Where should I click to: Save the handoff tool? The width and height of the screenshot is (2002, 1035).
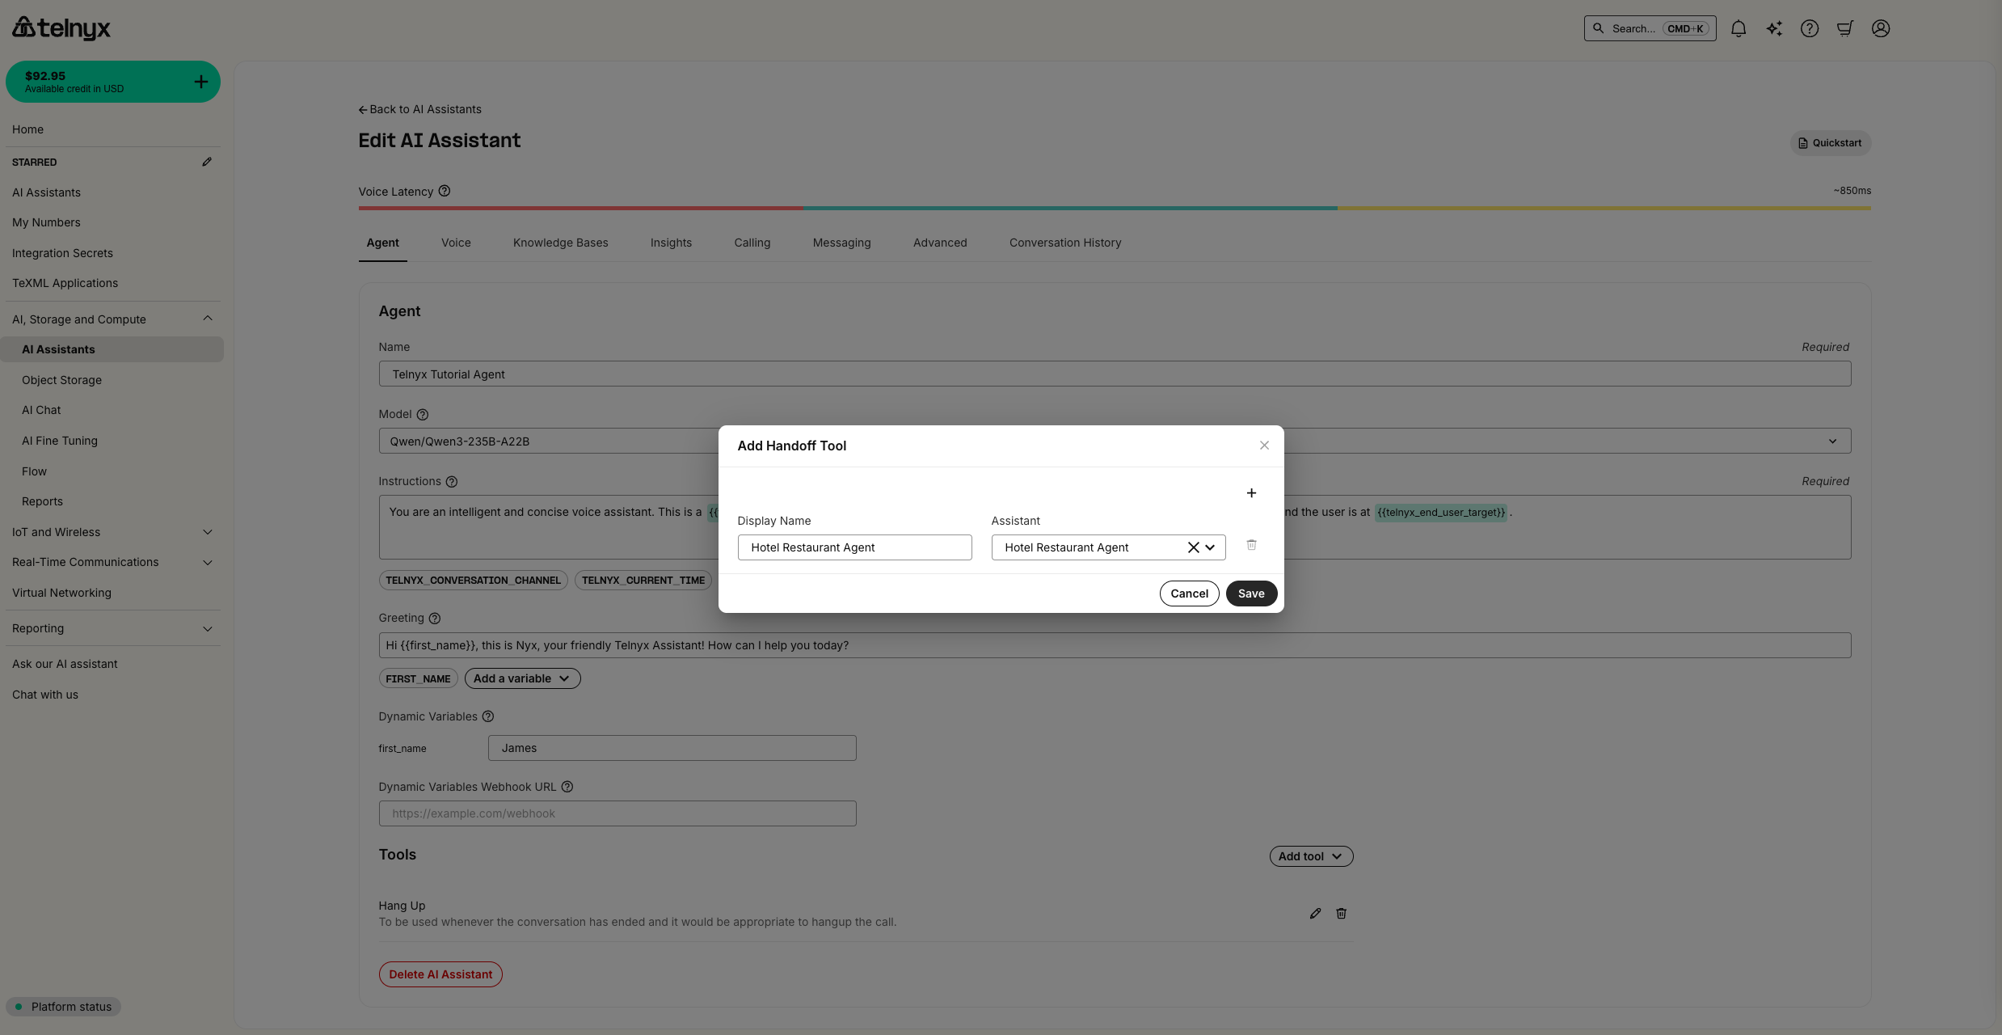[1250, 593]
